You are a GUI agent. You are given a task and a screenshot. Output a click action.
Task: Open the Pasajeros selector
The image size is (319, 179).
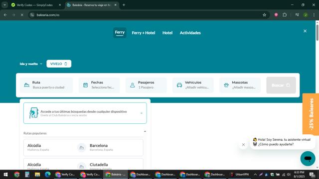pos(146,85)
